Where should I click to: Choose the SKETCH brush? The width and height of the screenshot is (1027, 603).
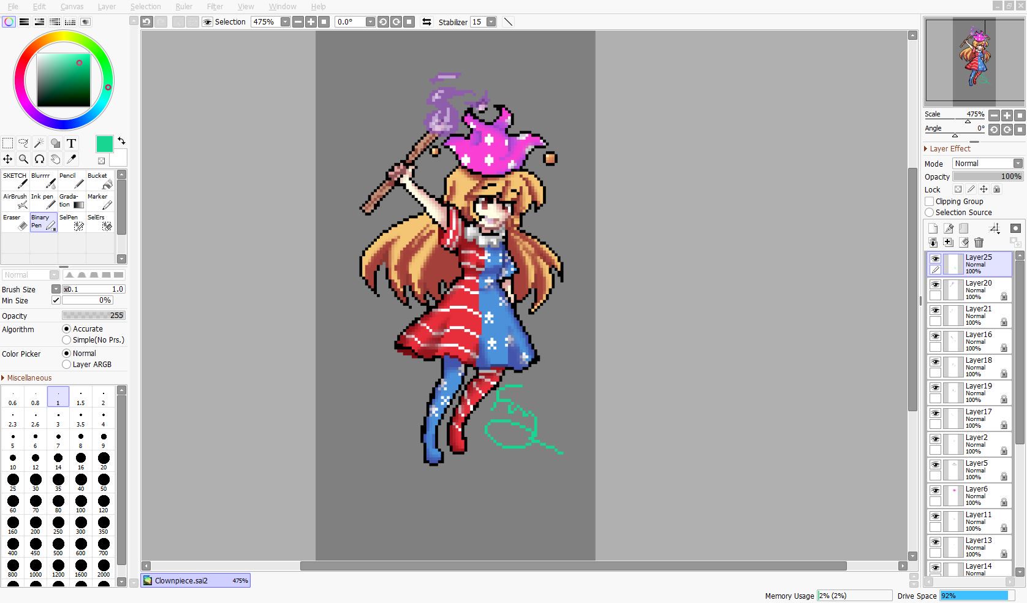click(x=15, y=181)
